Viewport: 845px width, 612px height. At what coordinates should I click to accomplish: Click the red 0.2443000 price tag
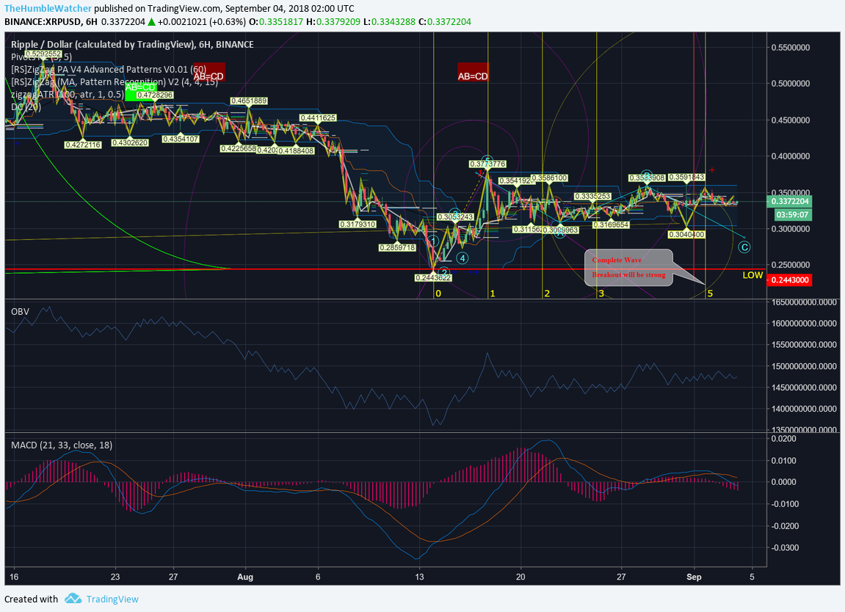click(789, 280)
